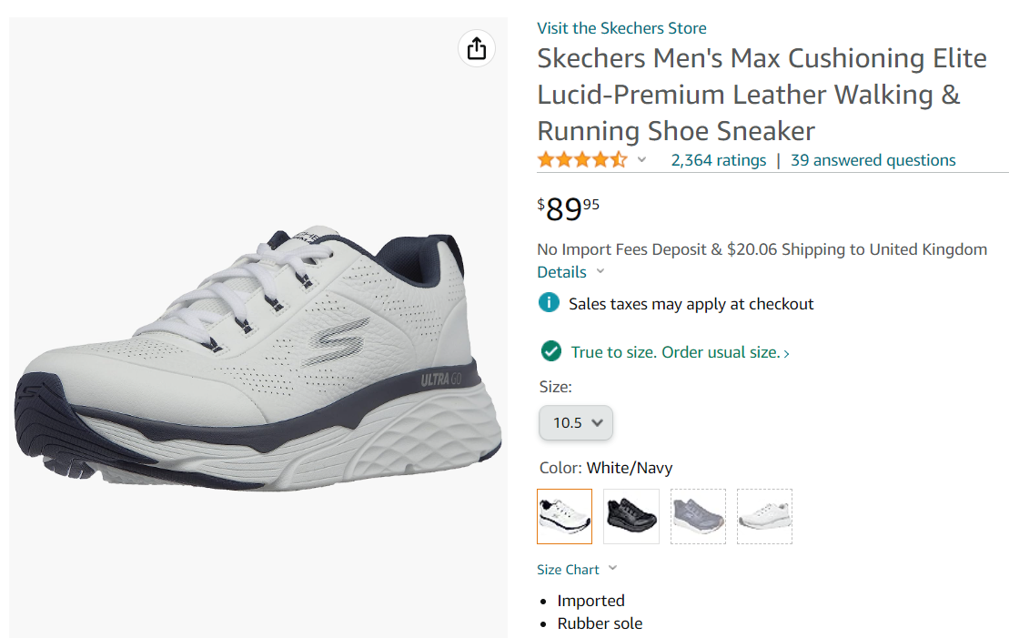Expand the import fees Details chevron
Image resolution: width=1009 pixels, height=638 pixels.
click(600, 271)
